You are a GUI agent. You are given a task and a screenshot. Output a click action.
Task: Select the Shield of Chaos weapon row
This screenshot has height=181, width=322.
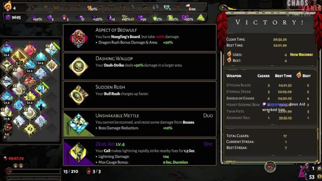(269, 98)
